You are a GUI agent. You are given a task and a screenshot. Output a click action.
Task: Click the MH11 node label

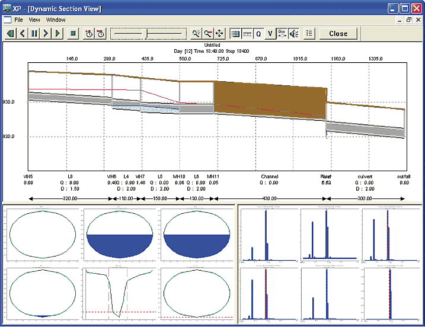pyautogui.click(x=213, y=177)
